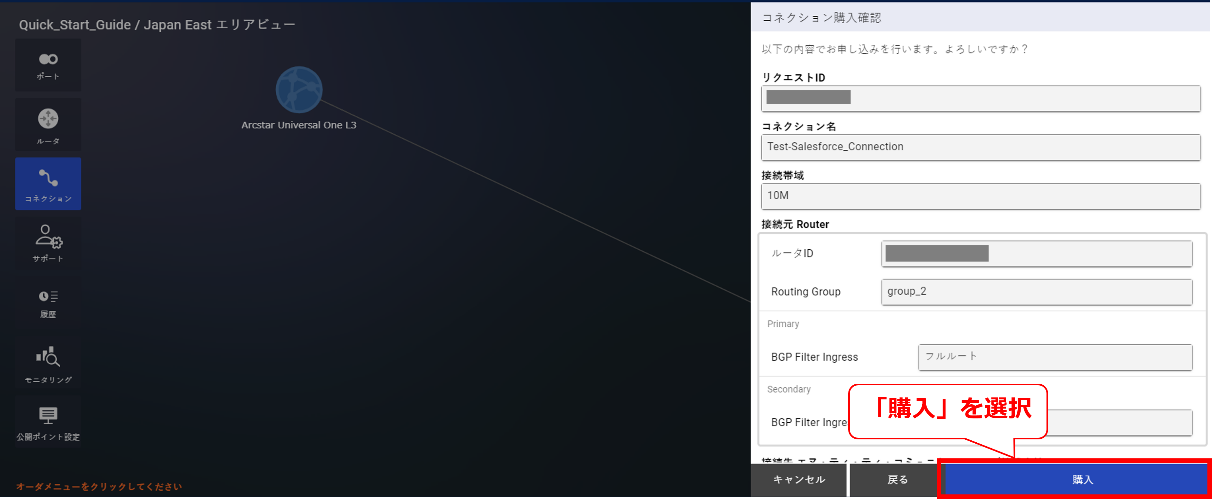Click the Quick_Start_Guide / Japan East title
The image size is (1212, 499).
click(157, 25)
